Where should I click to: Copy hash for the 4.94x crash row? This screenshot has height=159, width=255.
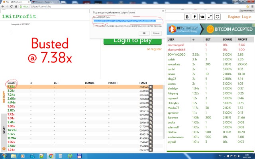(151, 103)
